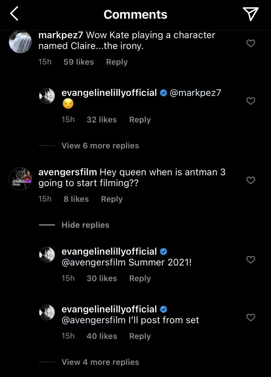
Task: Open markpez7's waterfall profile picture
Action: click(20, 42)
